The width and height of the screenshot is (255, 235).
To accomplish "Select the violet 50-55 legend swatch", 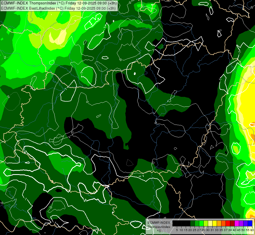I will click(x=246, y=224).
